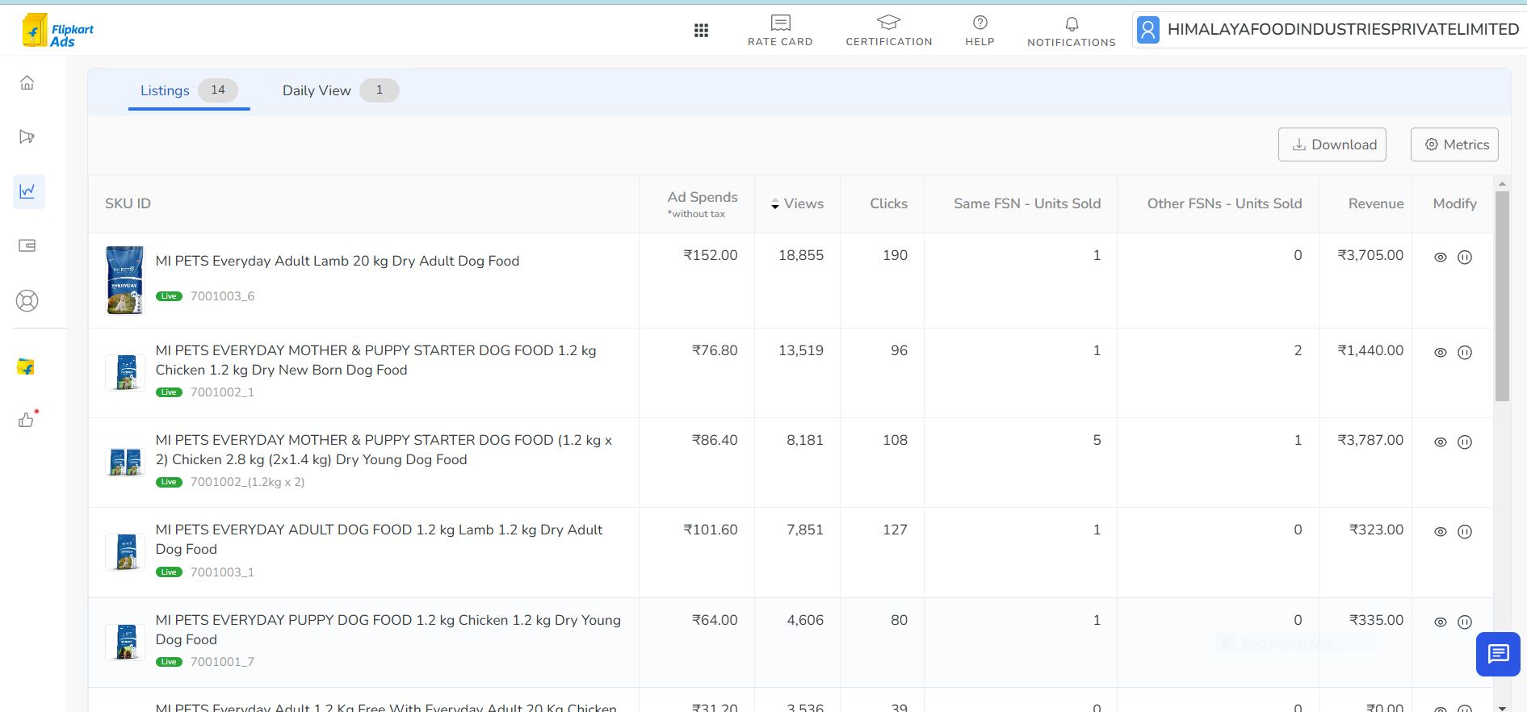View details eye icon for SKU 7001002_1
This screenshot has height=712, width=1527.
(1440, 353)
